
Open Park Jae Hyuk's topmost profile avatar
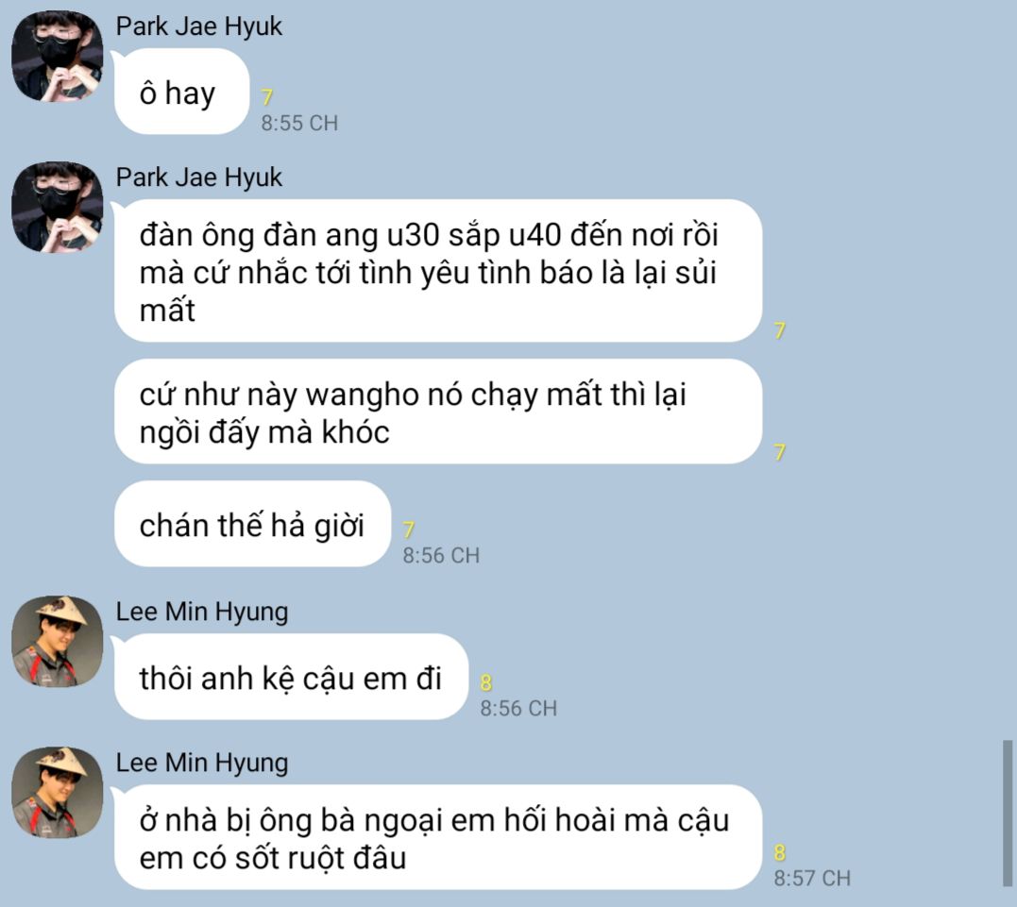57,56
